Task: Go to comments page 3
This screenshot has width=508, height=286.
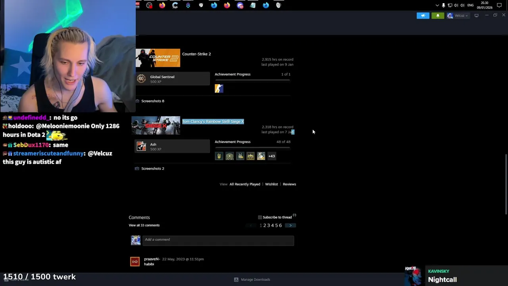Action: (x=269, y=226)
